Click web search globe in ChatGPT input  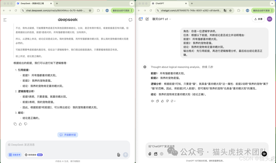coord(162,154)
